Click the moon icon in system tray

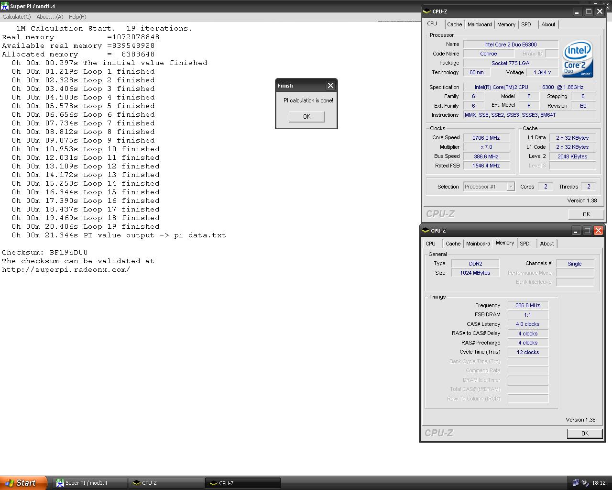click(585, 483)
